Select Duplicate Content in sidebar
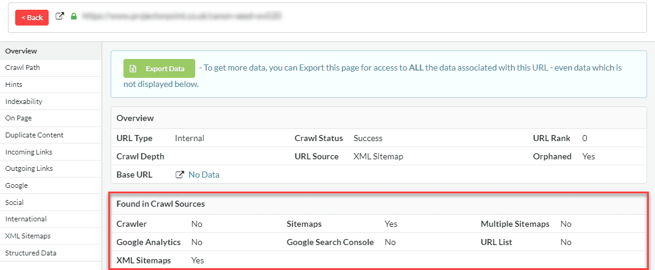 51,135
